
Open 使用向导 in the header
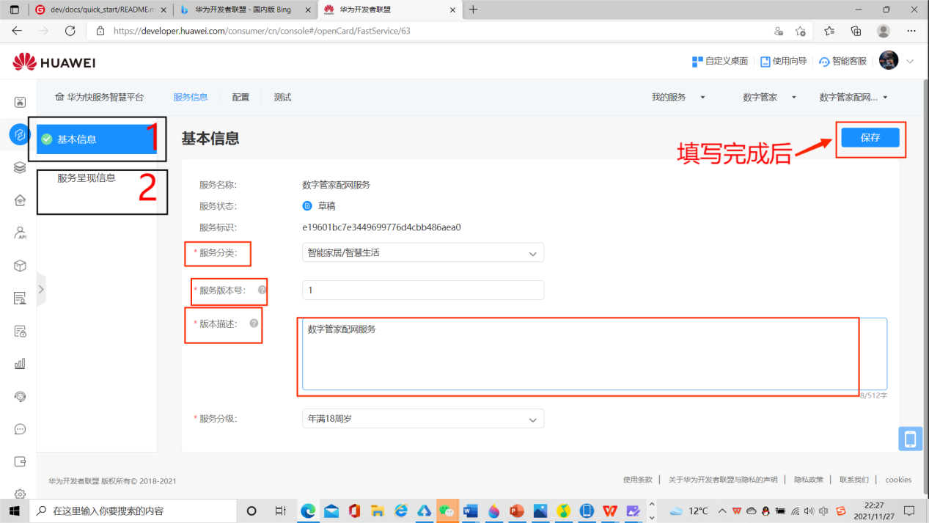pyautogui.click(x=783, y=62)
